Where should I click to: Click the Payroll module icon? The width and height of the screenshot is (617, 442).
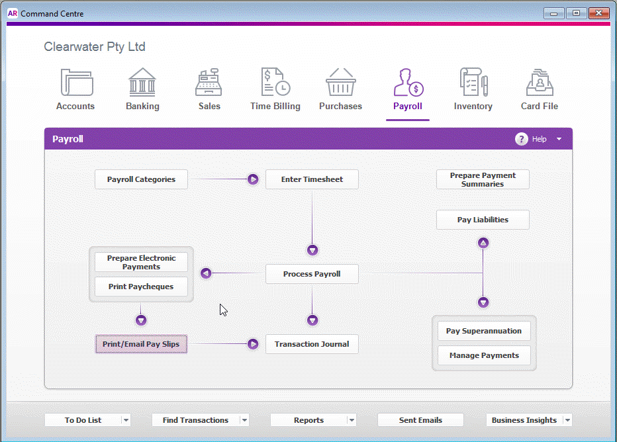408,82
